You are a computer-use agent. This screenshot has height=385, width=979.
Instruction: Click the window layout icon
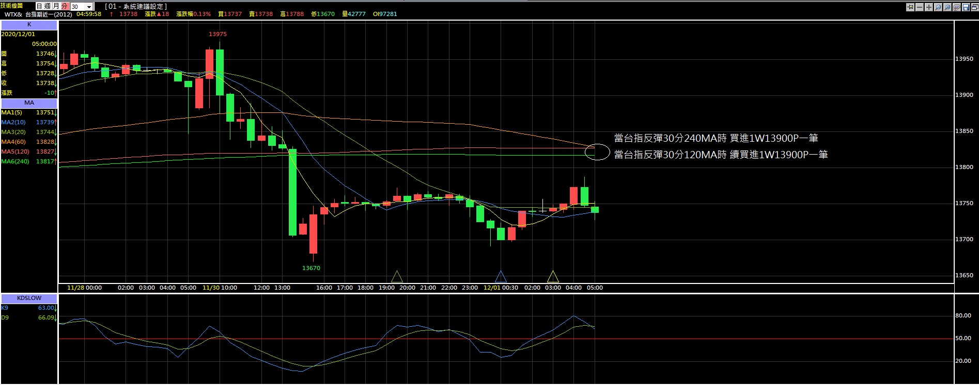(975, 7)
